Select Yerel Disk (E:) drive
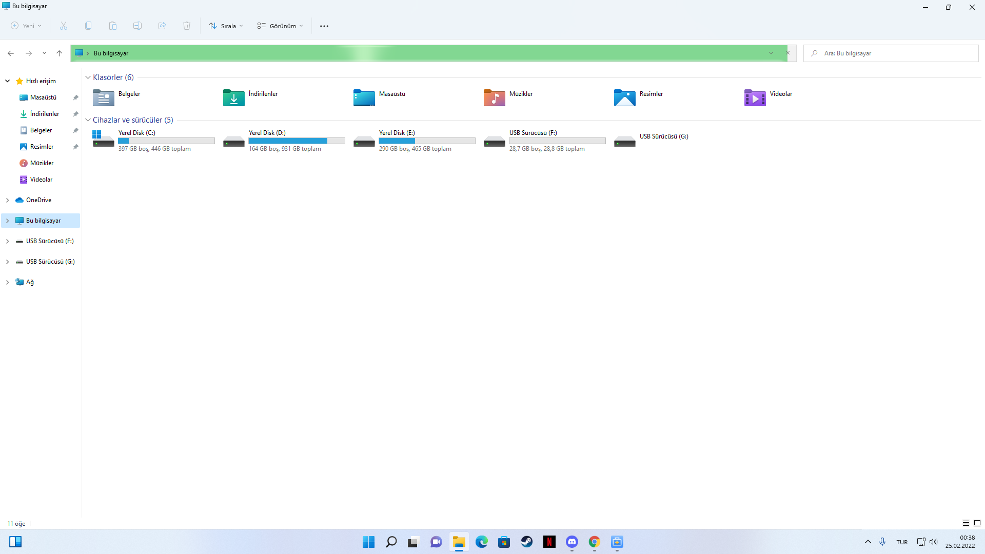The height and width of the screenshot is (554, 985). tap(414, 141)
